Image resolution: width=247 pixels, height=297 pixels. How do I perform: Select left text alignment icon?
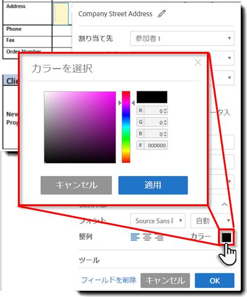click(x=135, y=237)
